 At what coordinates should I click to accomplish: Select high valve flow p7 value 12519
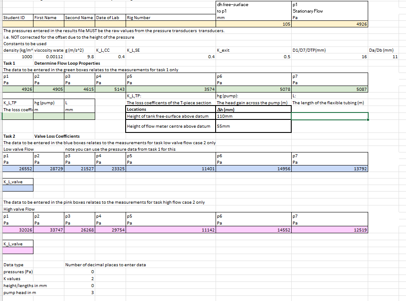tap(329, 229)
